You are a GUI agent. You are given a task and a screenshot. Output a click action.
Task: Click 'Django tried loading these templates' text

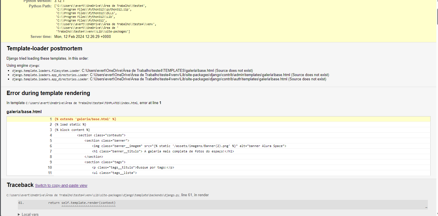pyautogui.click(x=48, y=59)
